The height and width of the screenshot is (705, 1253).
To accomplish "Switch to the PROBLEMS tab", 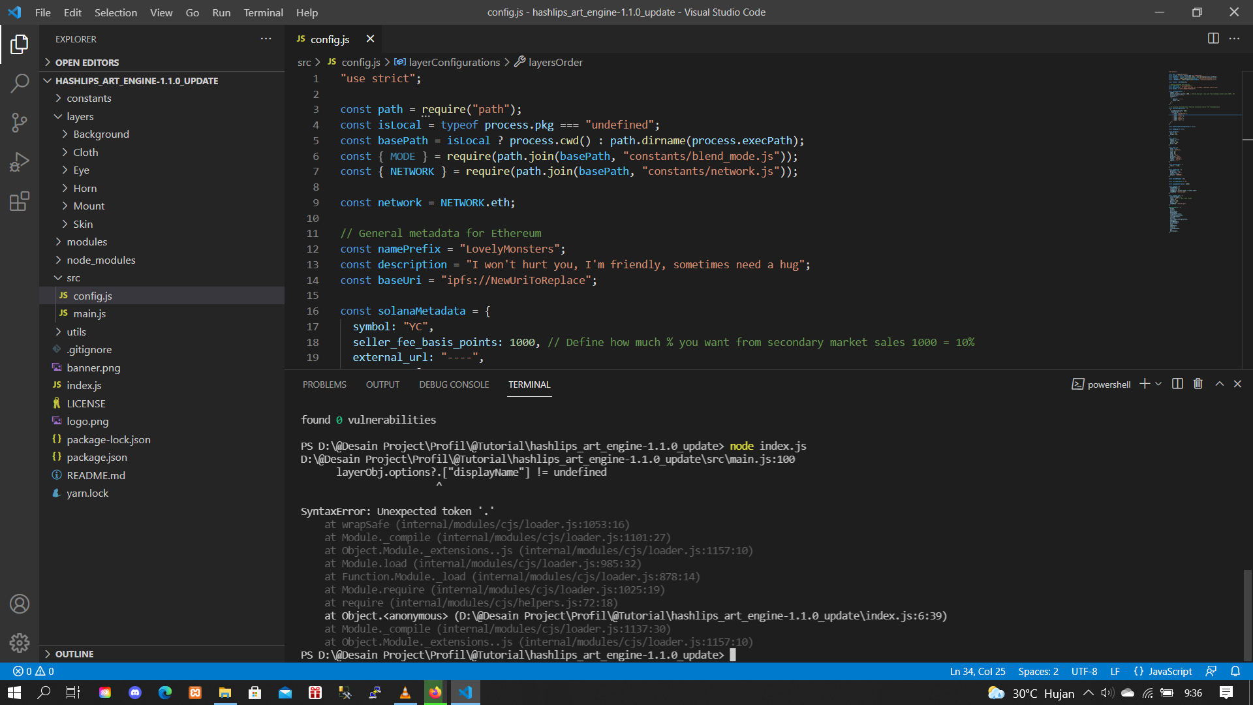I will pyautogui.click(x=324, y=384).
